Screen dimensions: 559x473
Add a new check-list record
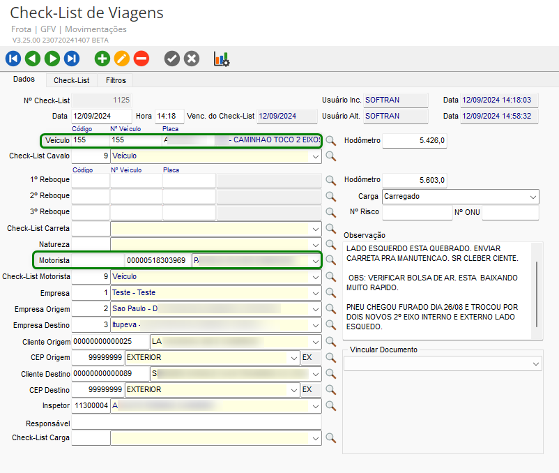coord(102,59)
